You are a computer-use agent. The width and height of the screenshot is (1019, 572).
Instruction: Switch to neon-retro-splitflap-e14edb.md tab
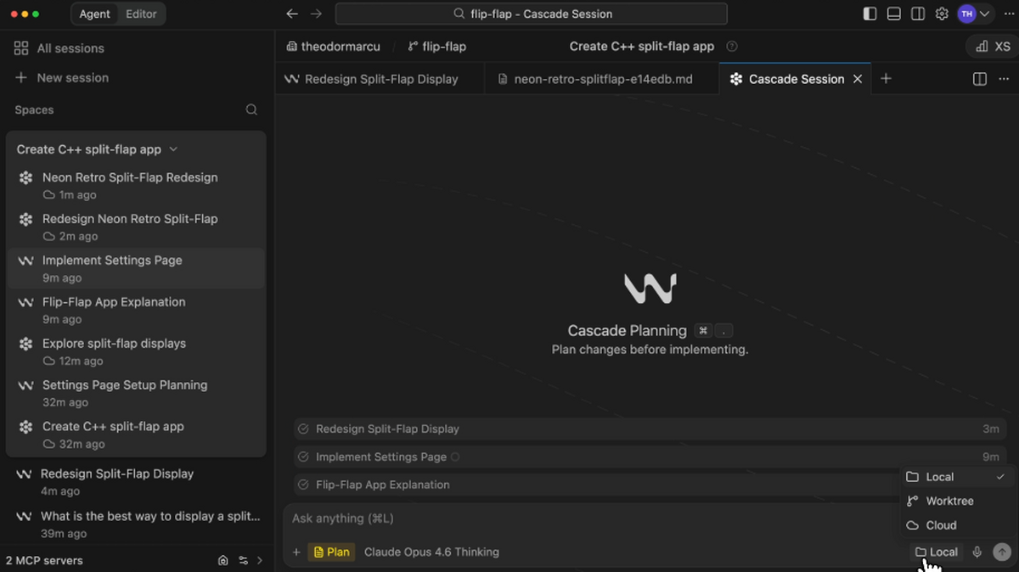603,79
